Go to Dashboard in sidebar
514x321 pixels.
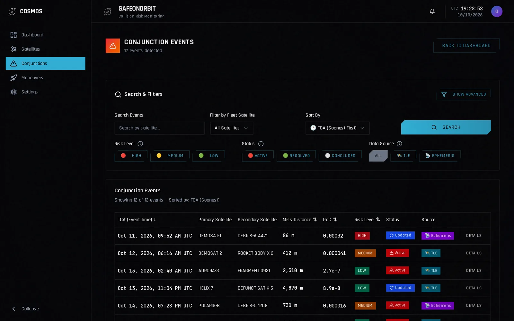(x=46, y=35)
